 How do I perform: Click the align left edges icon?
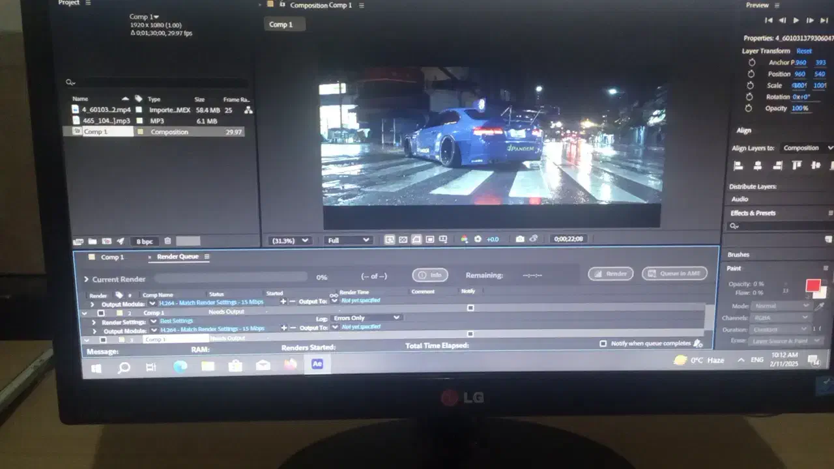738,166
